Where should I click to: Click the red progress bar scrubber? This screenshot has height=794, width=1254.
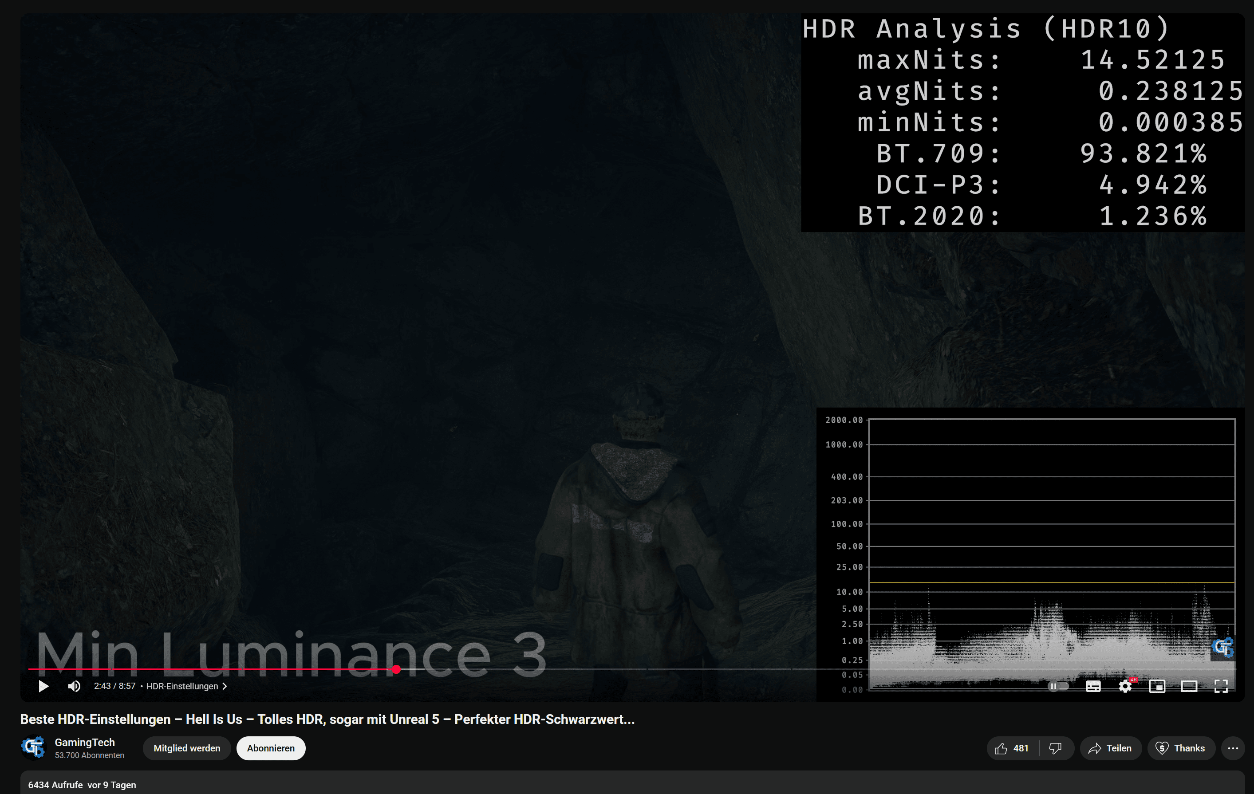pyautogui.click(x=396, y=669)
